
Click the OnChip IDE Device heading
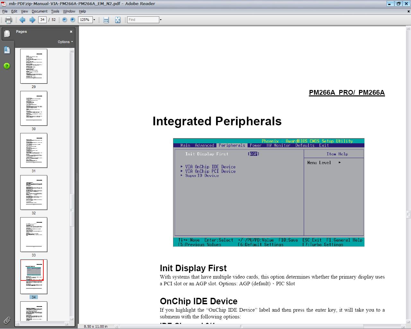pos(199,301)
